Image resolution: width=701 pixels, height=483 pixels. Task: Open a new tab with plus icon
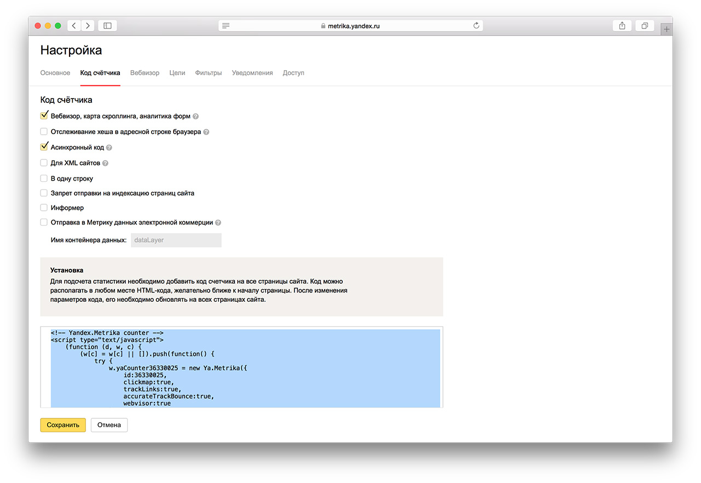(666, 30)
